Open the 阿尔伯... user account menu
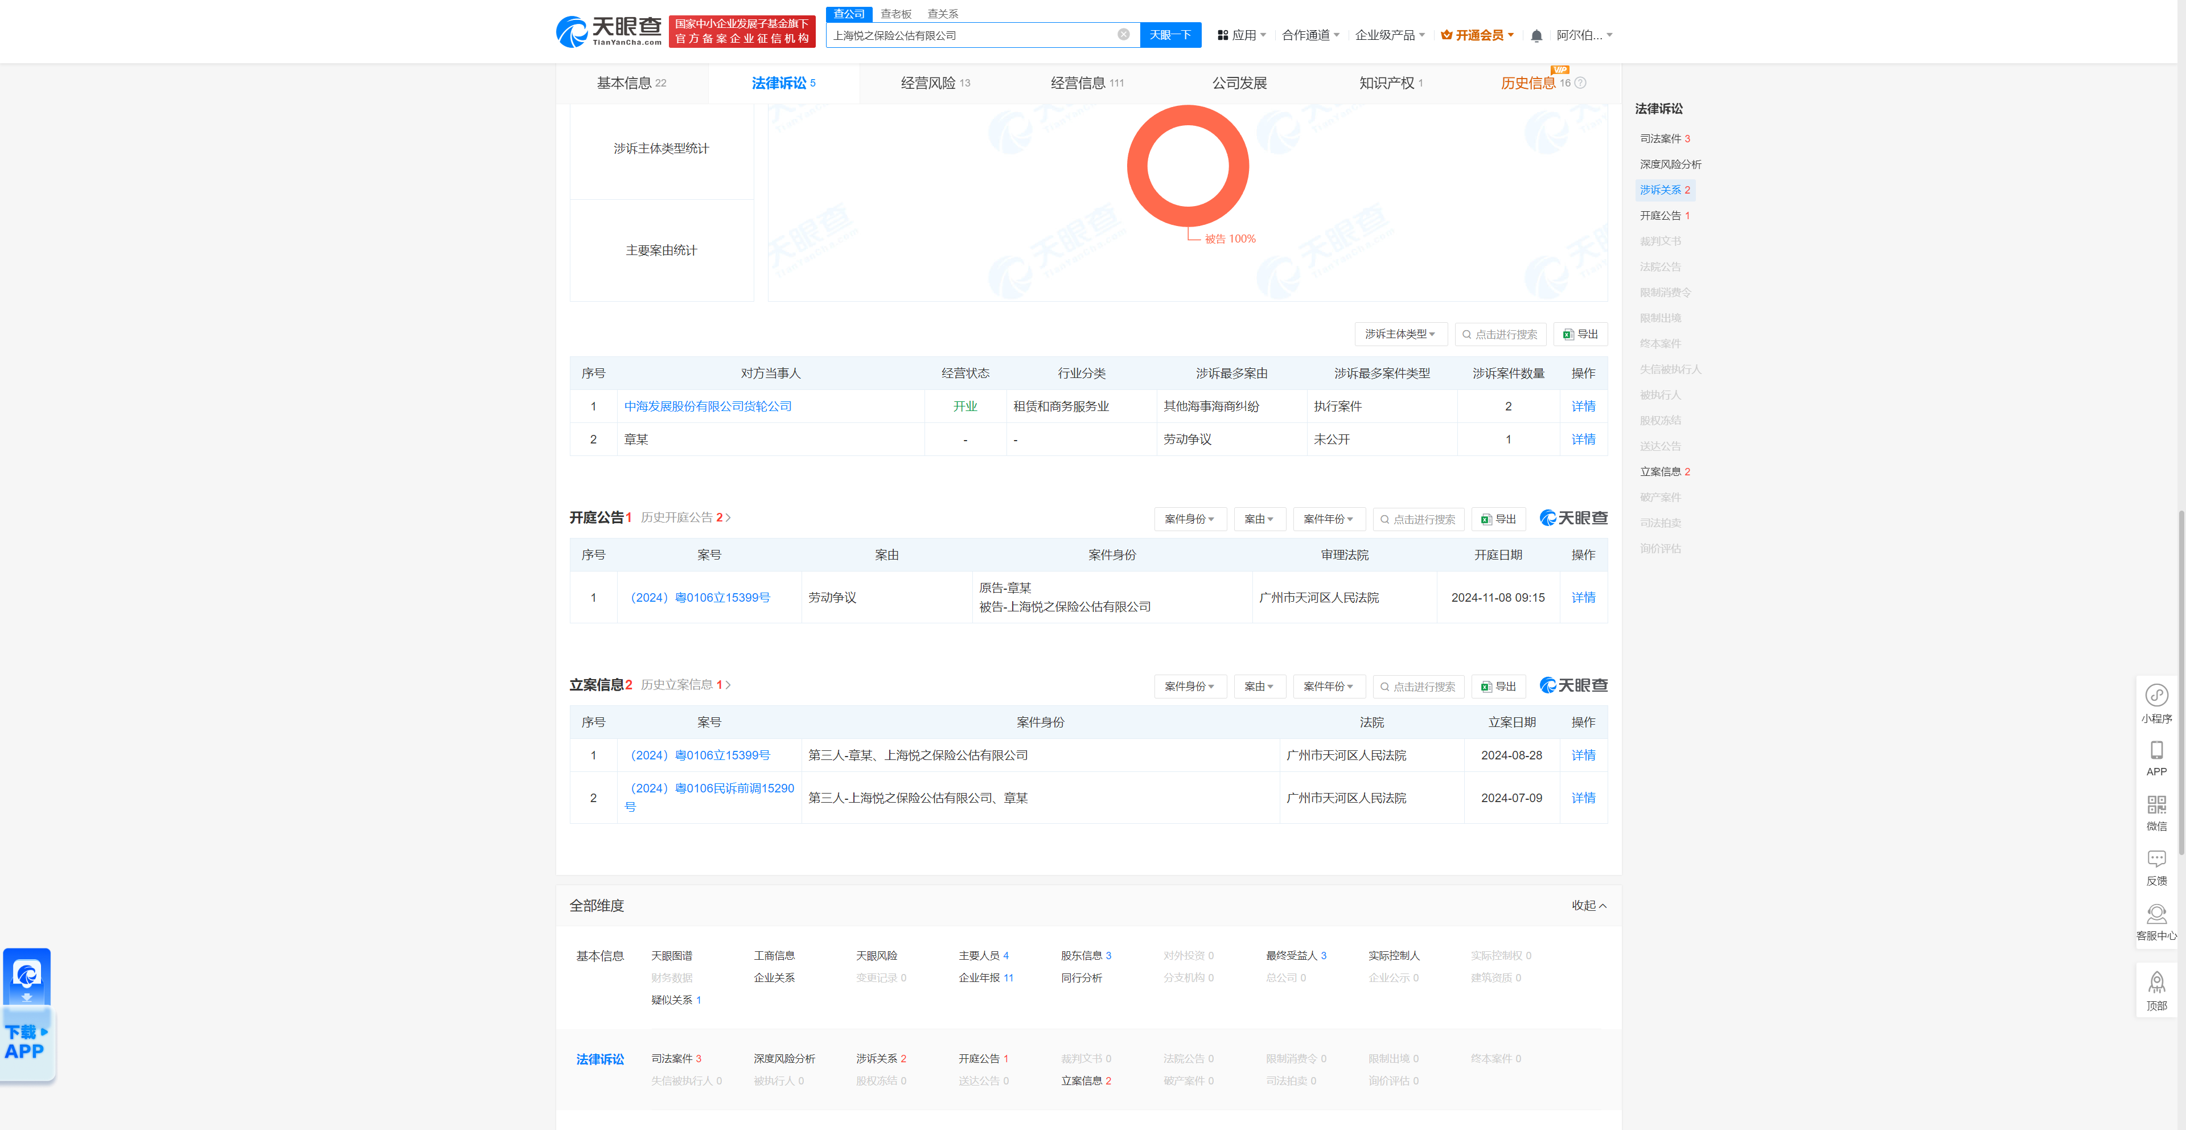Viewport: 2186px width, 1130px height. pos(1584,35)
